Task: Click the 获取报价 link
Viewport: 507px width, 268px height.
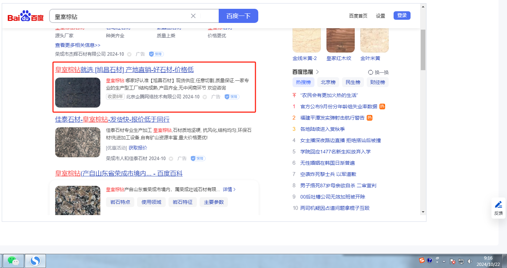Action: (x=138, y=148)
